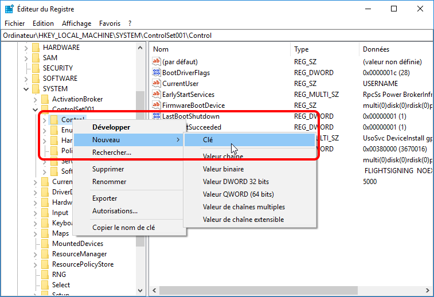Click the SECURITY folder icon
434x297 pixels.
click(36, 68)
